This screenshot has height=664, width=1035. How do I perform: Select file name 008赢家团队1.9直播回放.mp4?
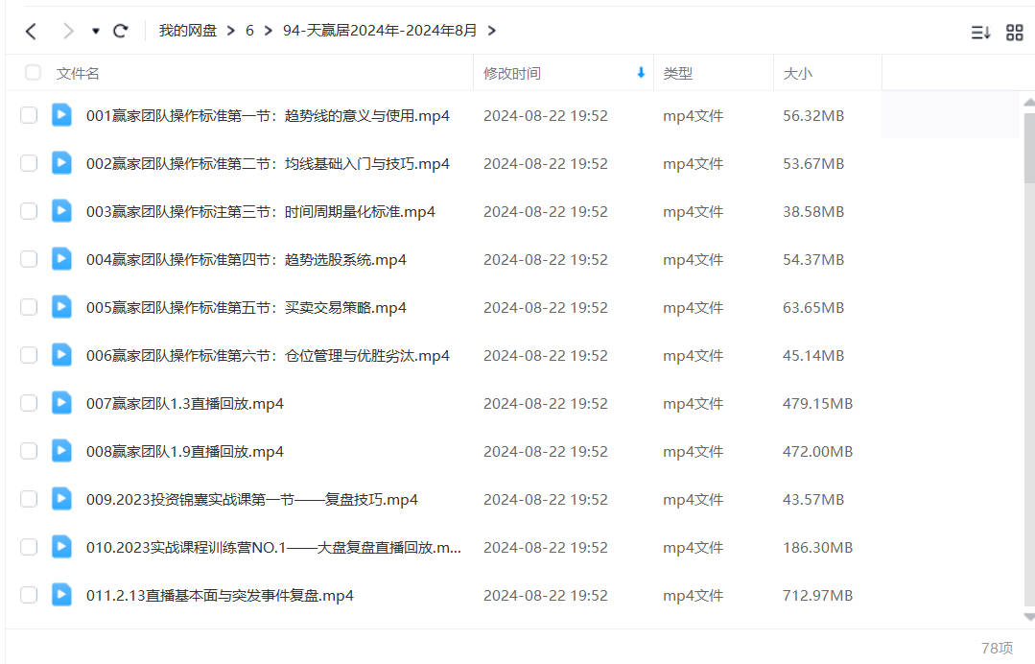[185, 452]
